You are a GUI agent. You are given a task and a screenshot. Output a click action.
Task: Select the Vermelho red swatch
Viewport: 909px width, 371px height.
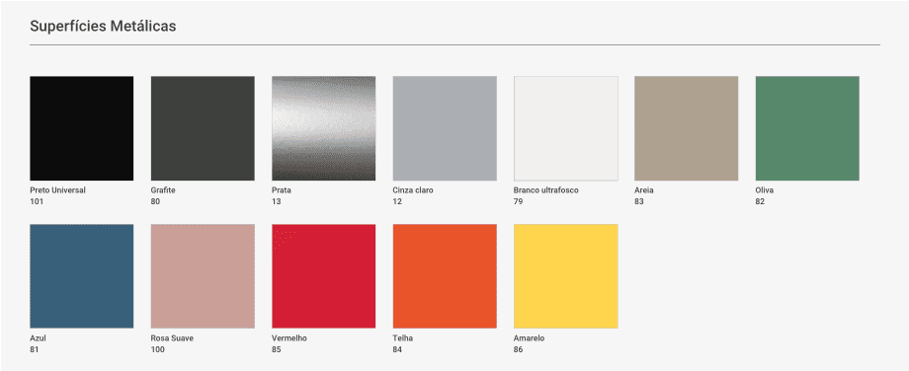(x=323, y=276)
